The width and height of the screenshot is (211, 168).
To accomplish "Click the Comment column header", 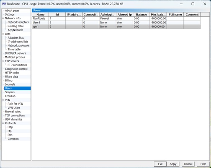I will 192,15.
